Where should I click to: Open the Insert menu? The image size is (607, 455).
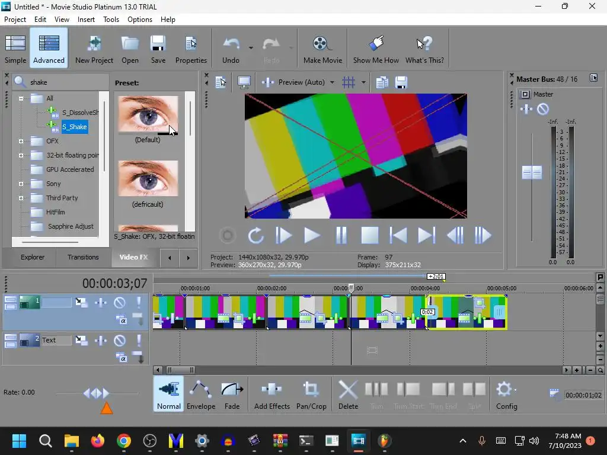86,20
